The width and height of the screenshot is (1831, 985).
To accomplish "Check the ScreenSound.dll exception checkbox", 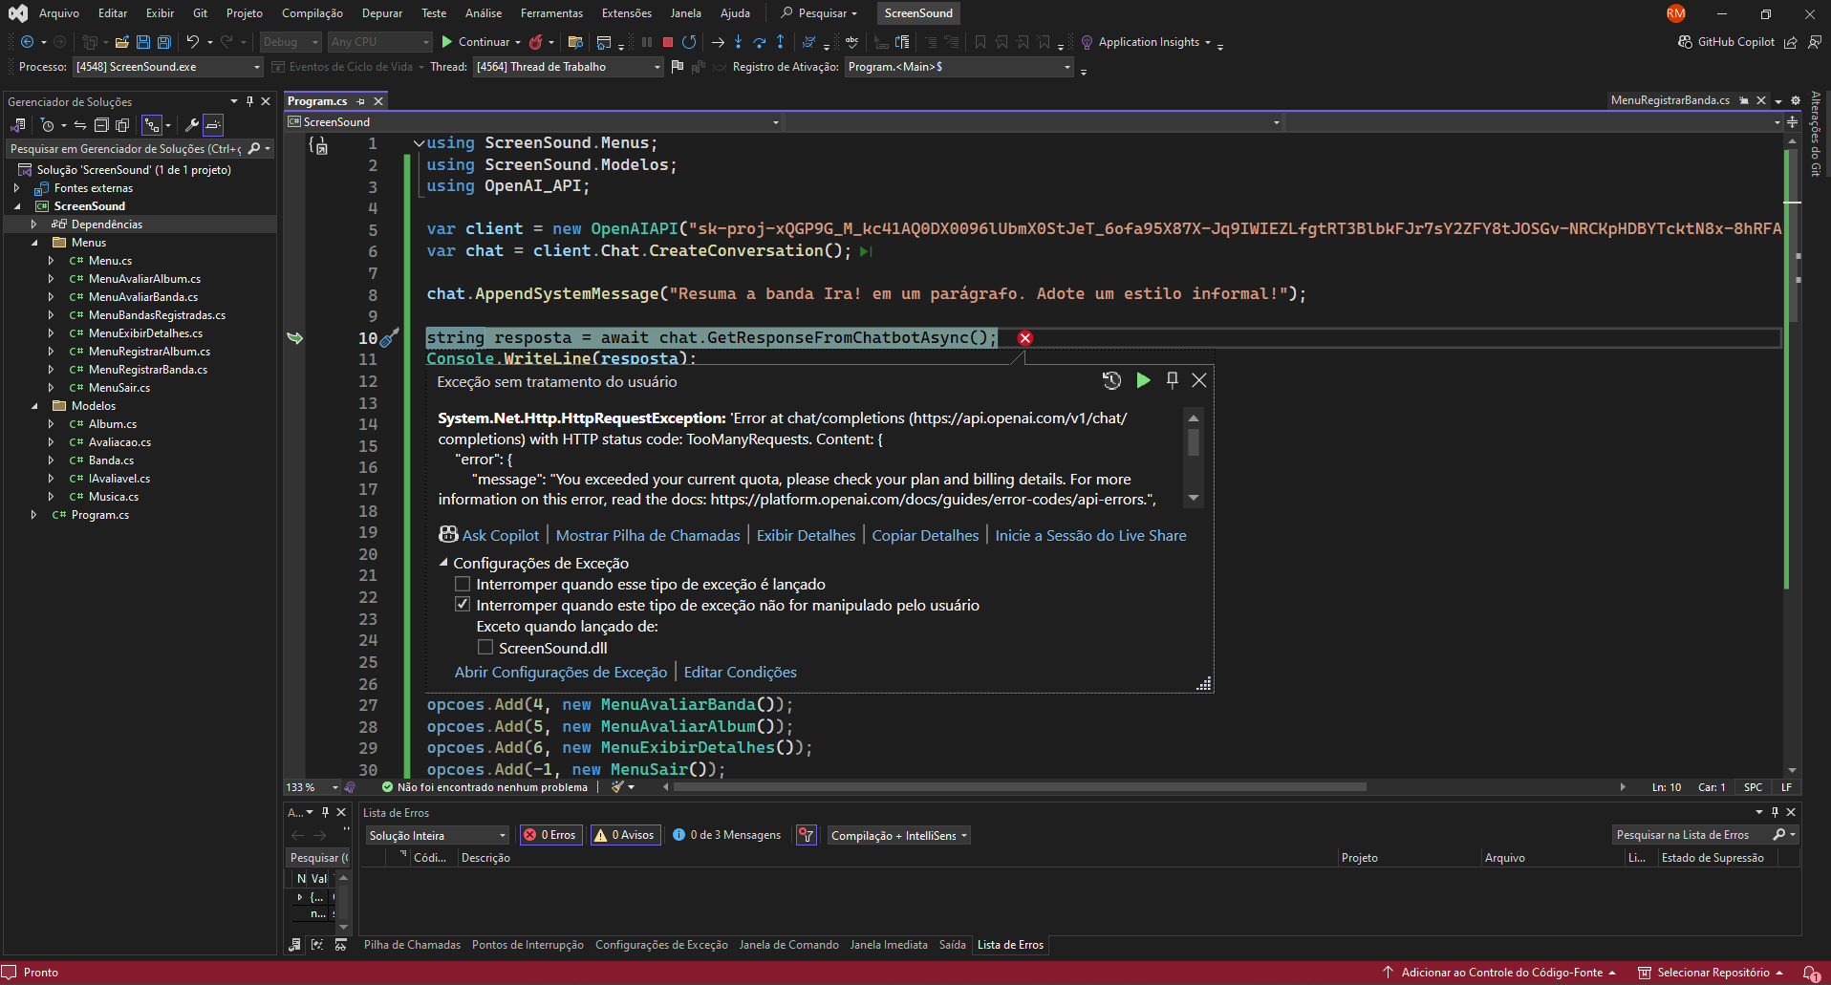I will tap(485, 648).
